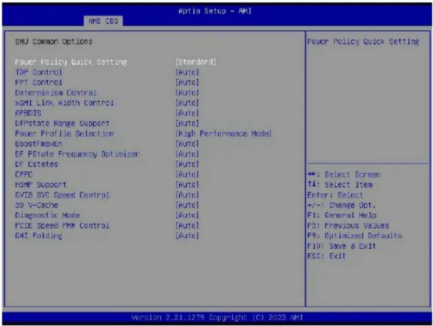
Task: Select Power Profile Selection option
Action: pos(65,134)
